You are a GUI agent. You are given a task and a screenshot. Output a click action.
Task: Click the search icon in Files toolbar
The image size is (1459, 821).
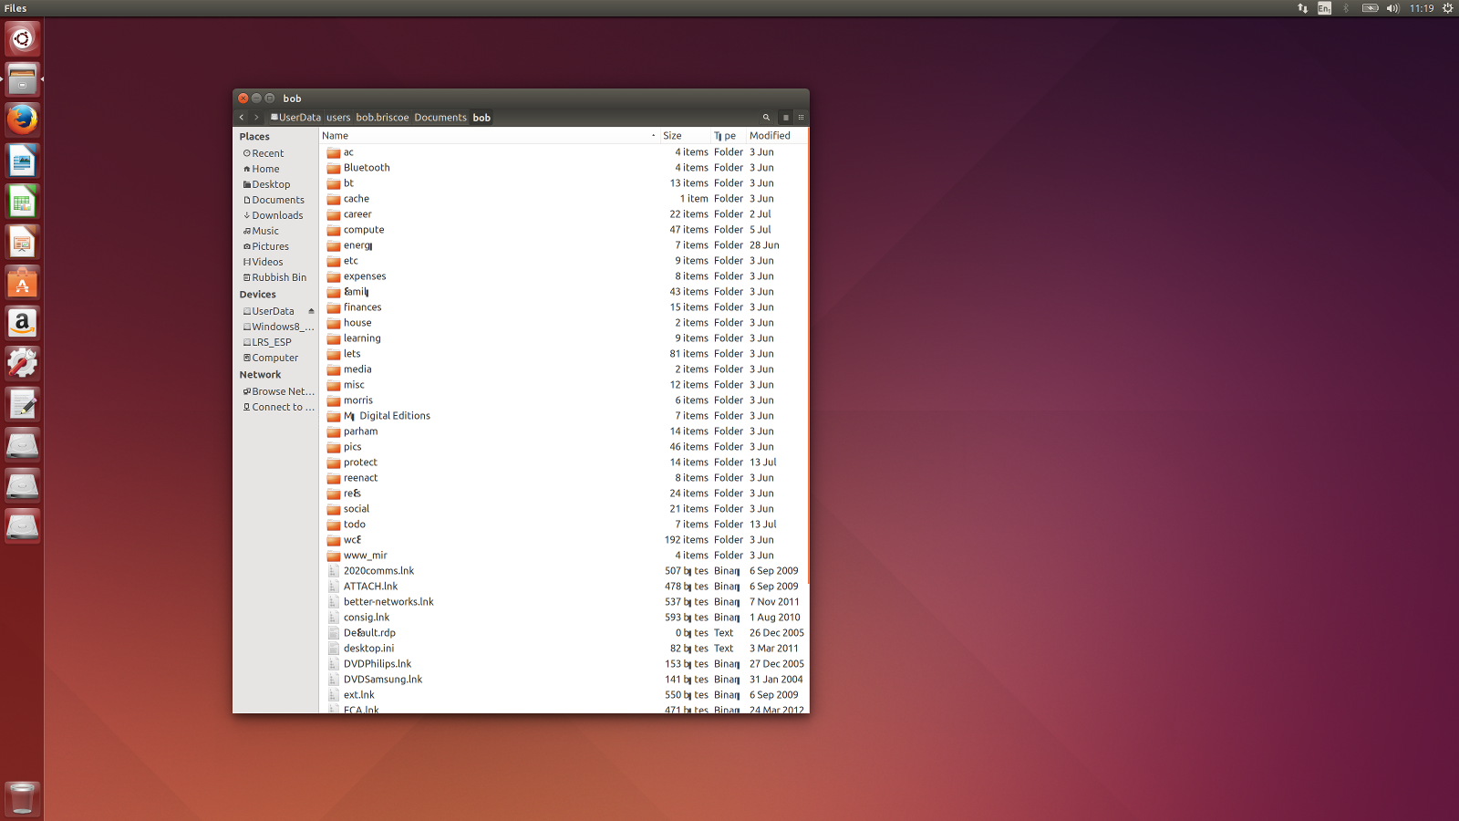coord(766,118)
